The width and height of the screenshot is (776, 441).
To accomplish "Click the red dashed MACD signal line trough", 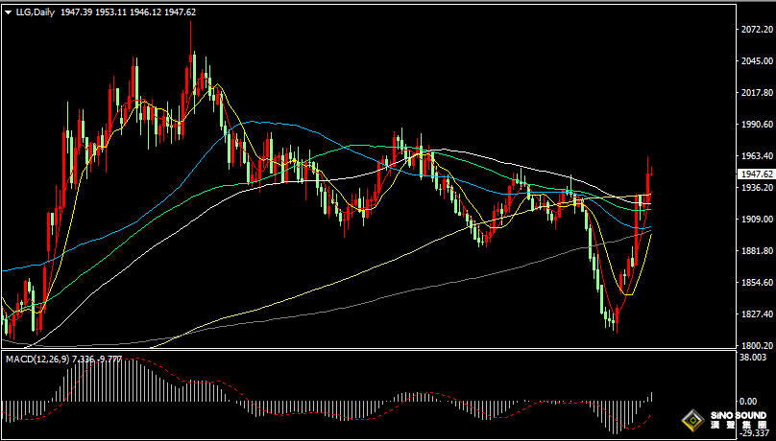I will tap(628, 428).
